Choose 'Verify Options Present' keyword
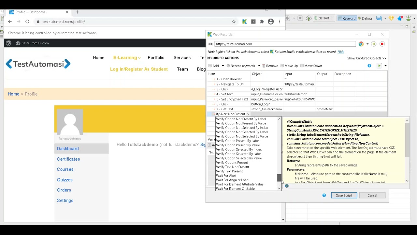417x235 pixels. click(232, 163)
